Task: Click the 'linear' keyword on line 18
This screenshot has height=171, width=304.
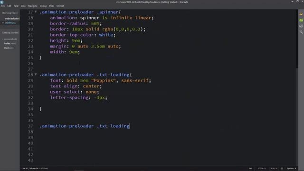Action: click(x=143, y=18)
